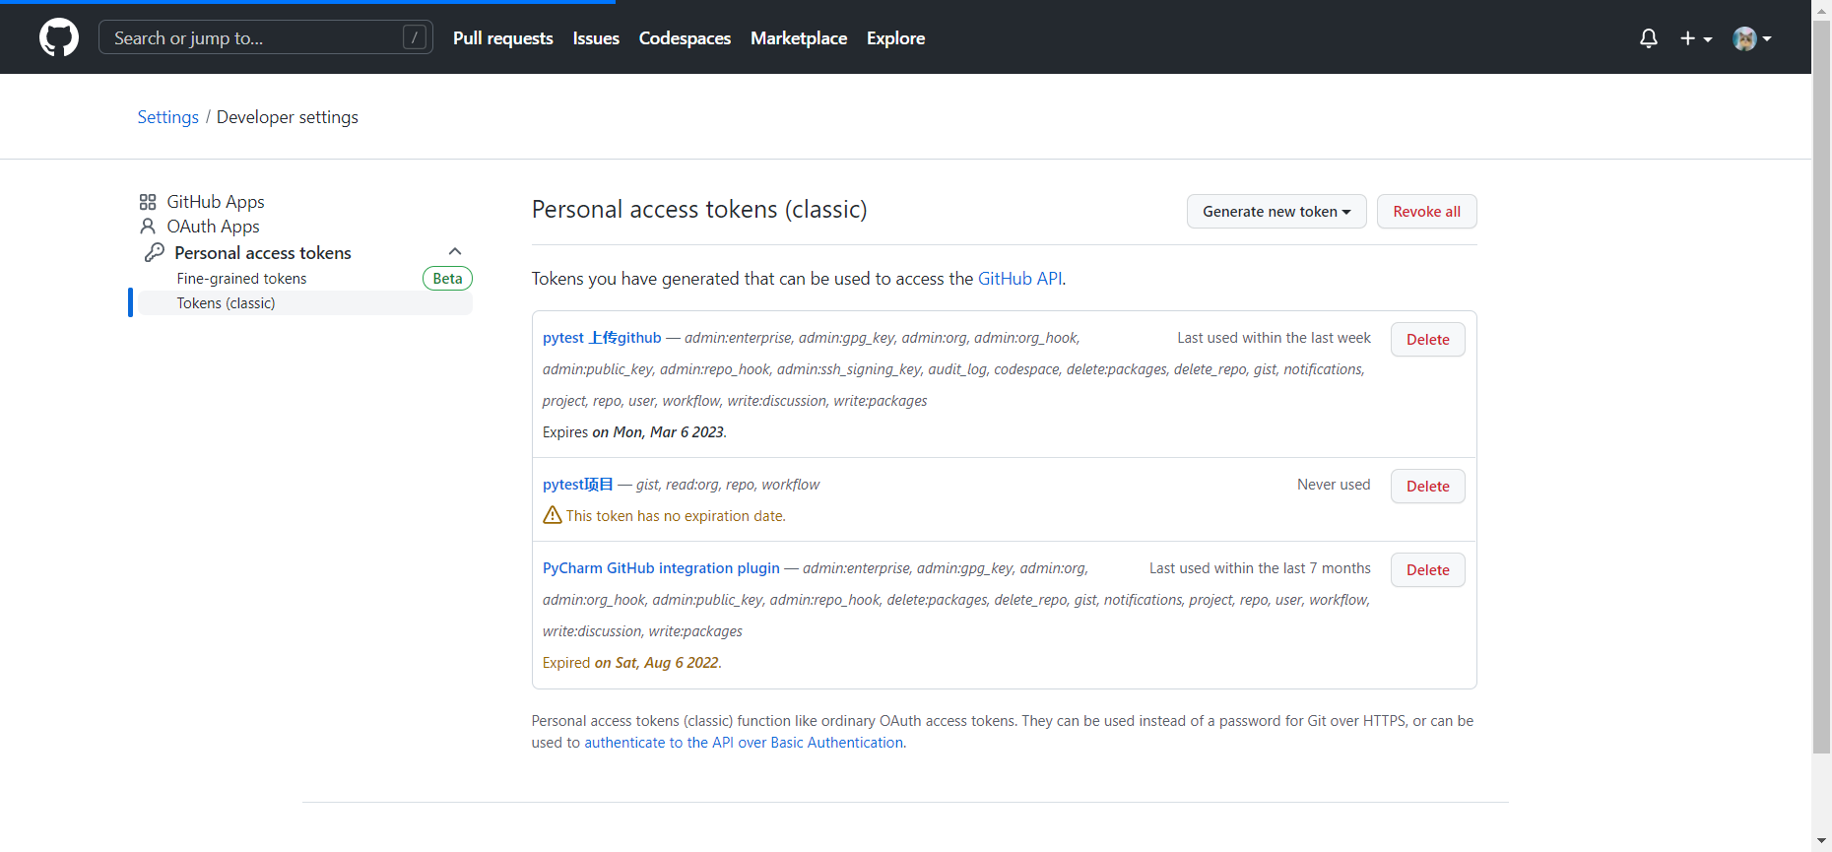This screenshot has width=1832, height=852.
Task: Click 'Last used within the last week' text
Action: (1274, 338)
